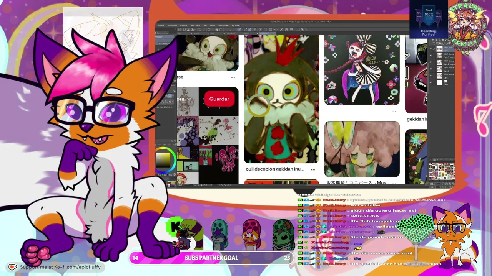Screen dimensions: 492x276
Task: Click the Undo arrow in the command bar
Action: click(x=199, y=30)
